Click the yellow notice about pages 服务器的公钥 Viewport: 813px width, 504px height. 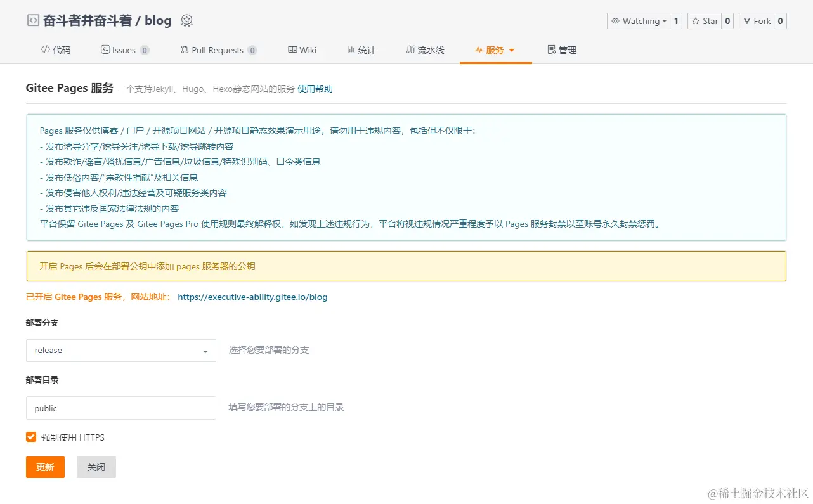point(406,266)
